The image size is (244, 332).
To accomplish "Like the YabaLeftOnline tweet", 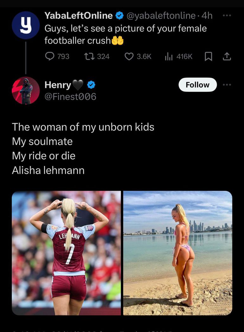I will 129,56.
